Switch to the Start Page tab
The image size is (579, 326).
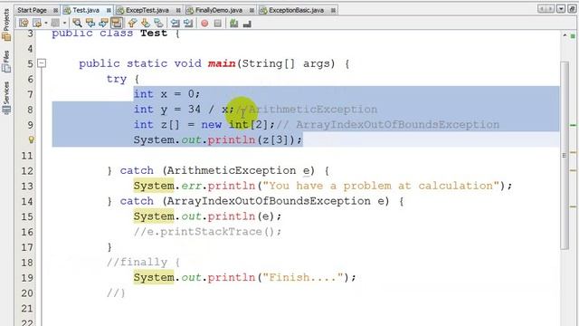32,10
